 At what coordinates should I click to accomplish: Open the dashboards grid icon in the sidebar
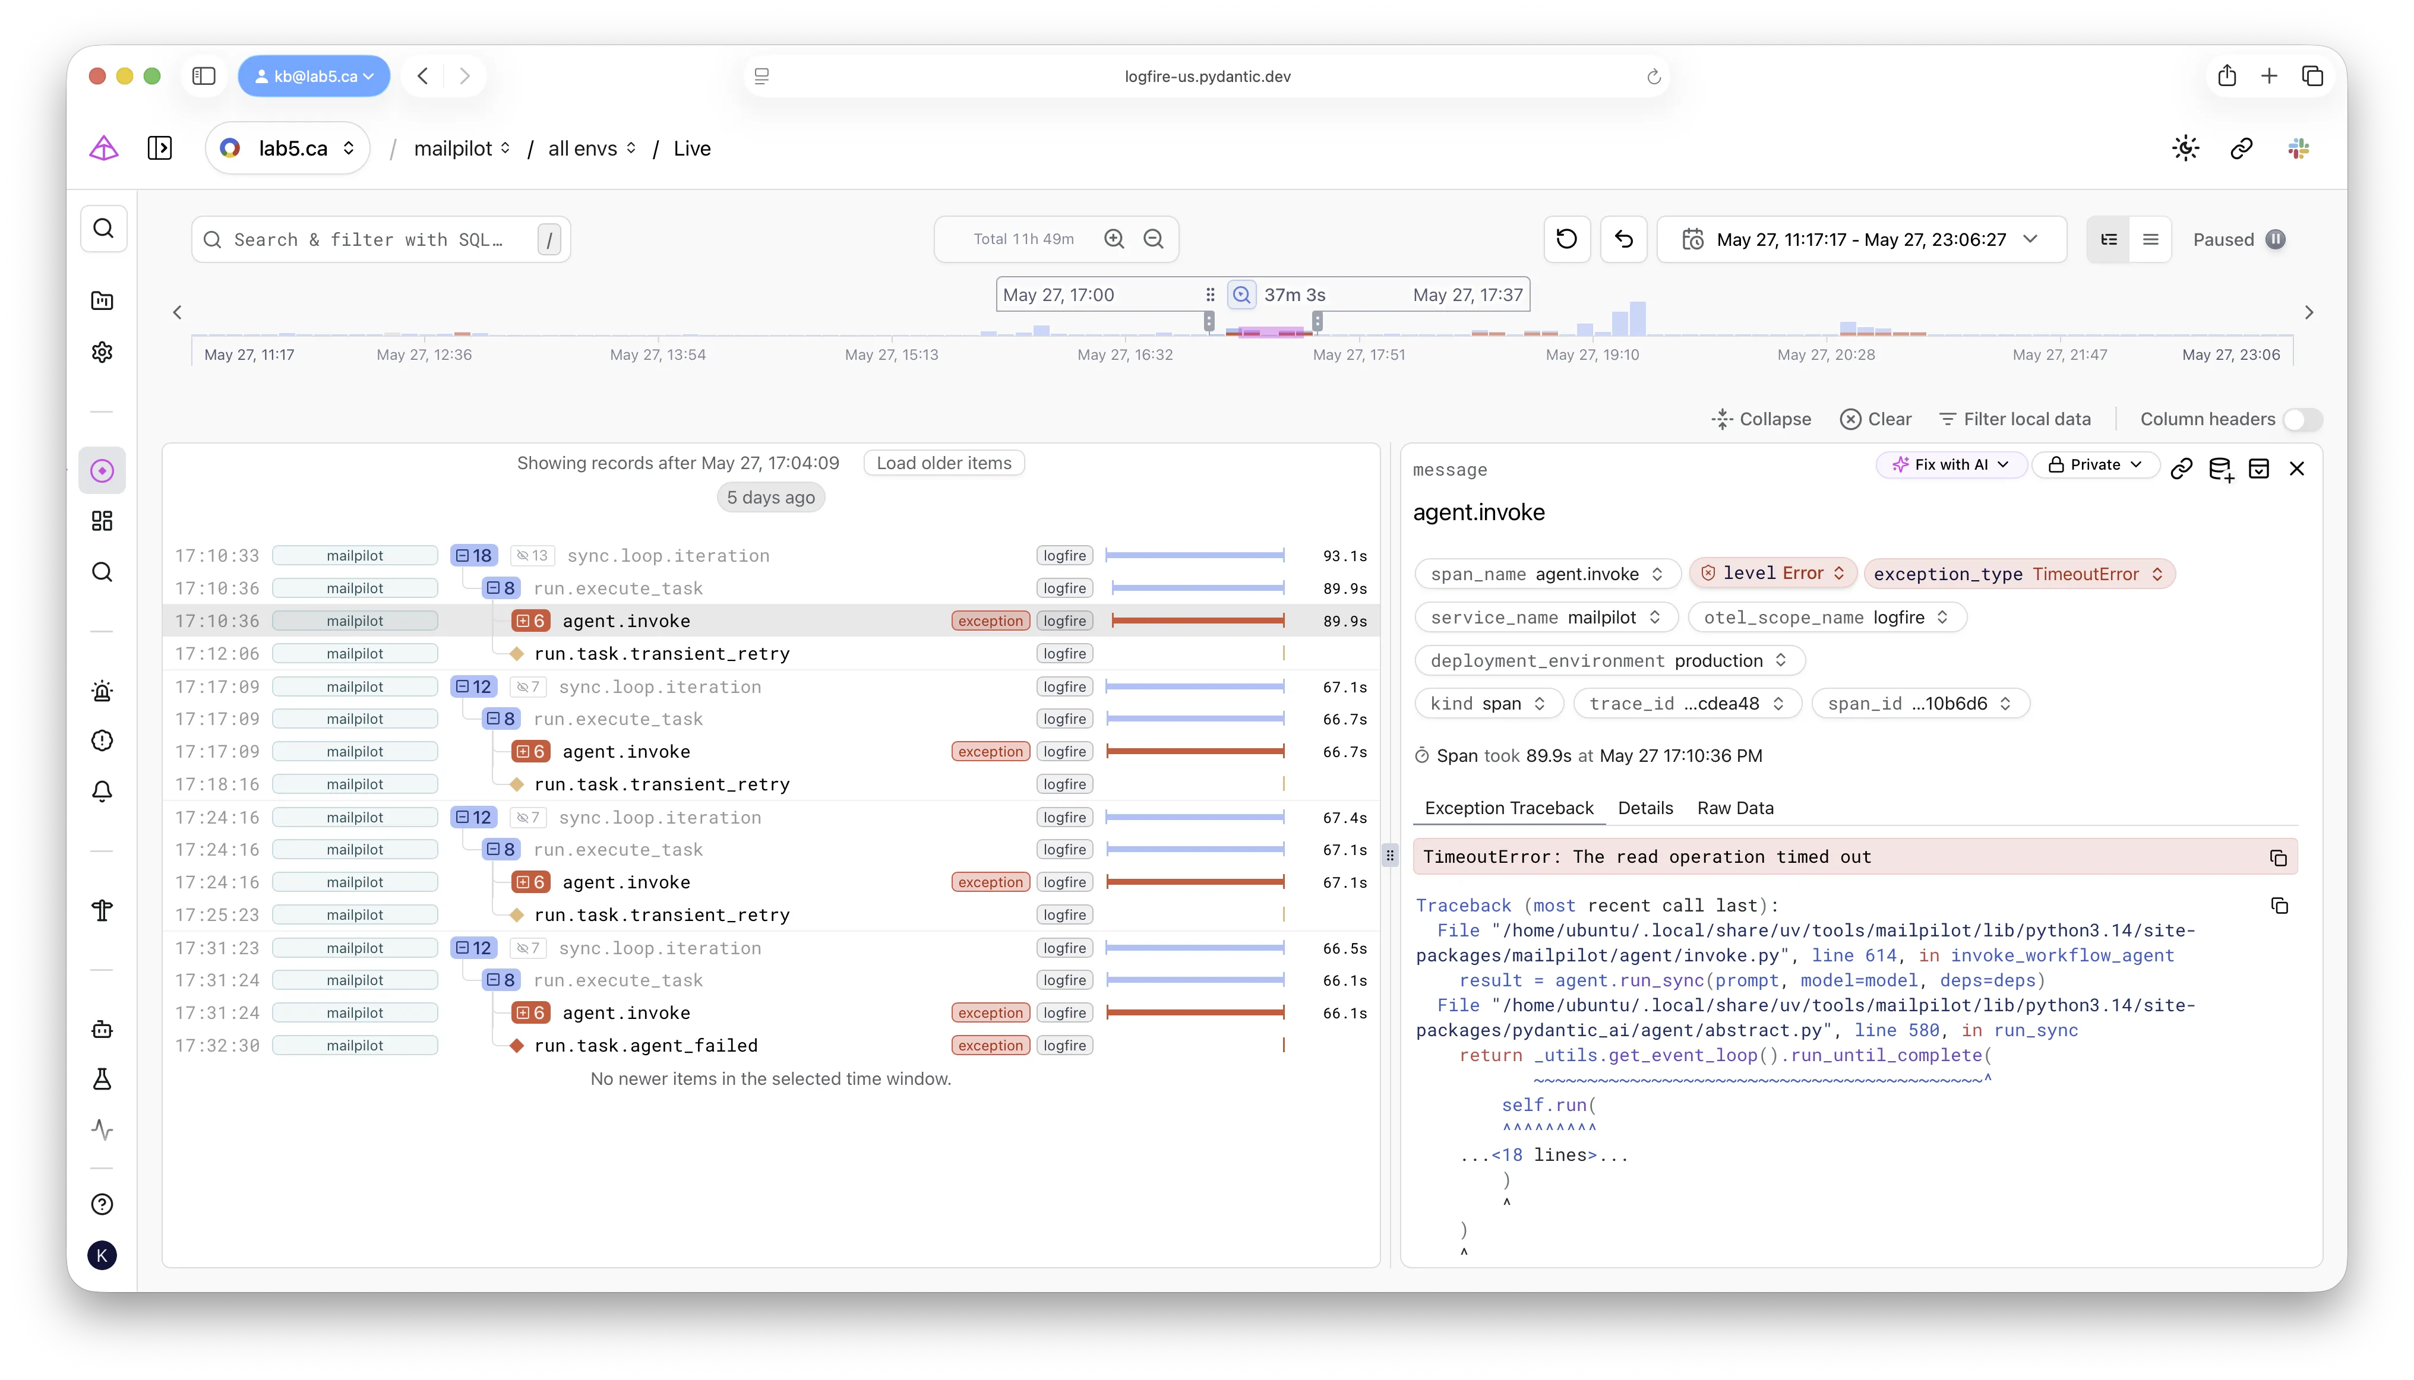[x=102, y=521]
